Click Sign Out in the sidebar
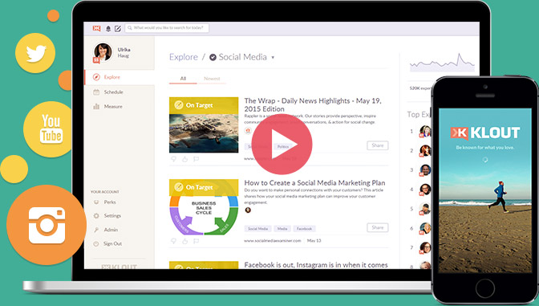 (x=113, y=243)
